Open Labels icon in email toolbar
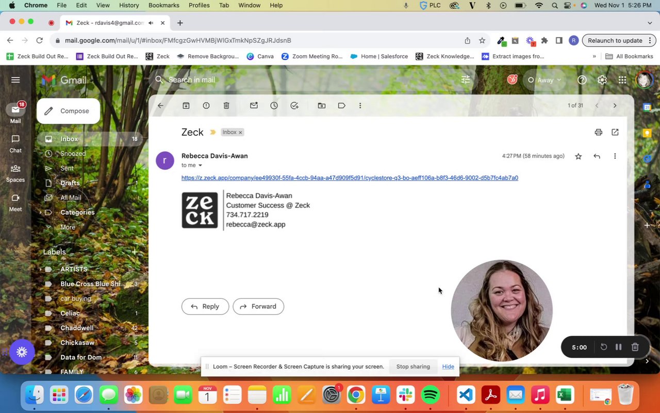This screenshot has width=660, height=413. pyautogui.click(x=341, y=105)
